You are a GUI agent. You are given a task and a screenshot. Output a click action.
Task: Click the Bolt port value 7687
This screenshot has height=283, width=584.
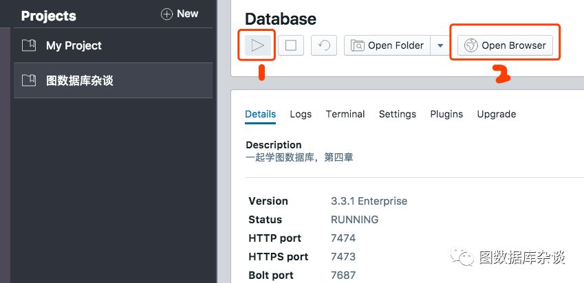coord(343,275)
